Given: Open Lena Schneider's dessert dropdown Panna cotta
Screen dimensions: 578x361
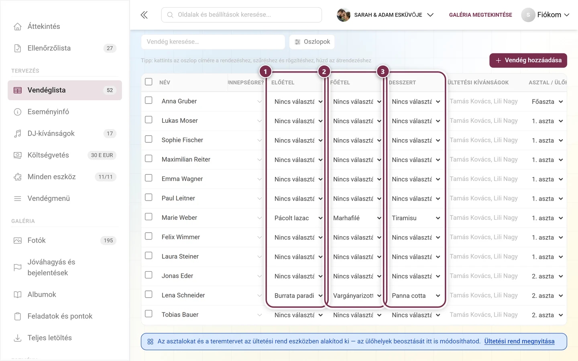Looking at the screenshot, I should (x=416, y=296).
